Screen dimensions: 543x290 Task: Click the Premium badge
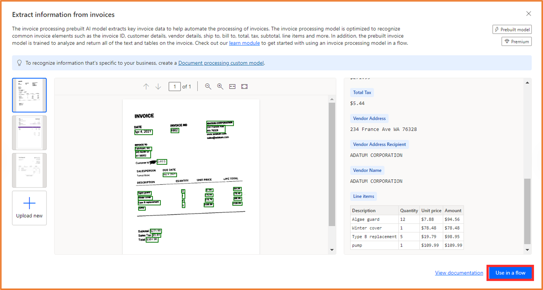[516, 41]
